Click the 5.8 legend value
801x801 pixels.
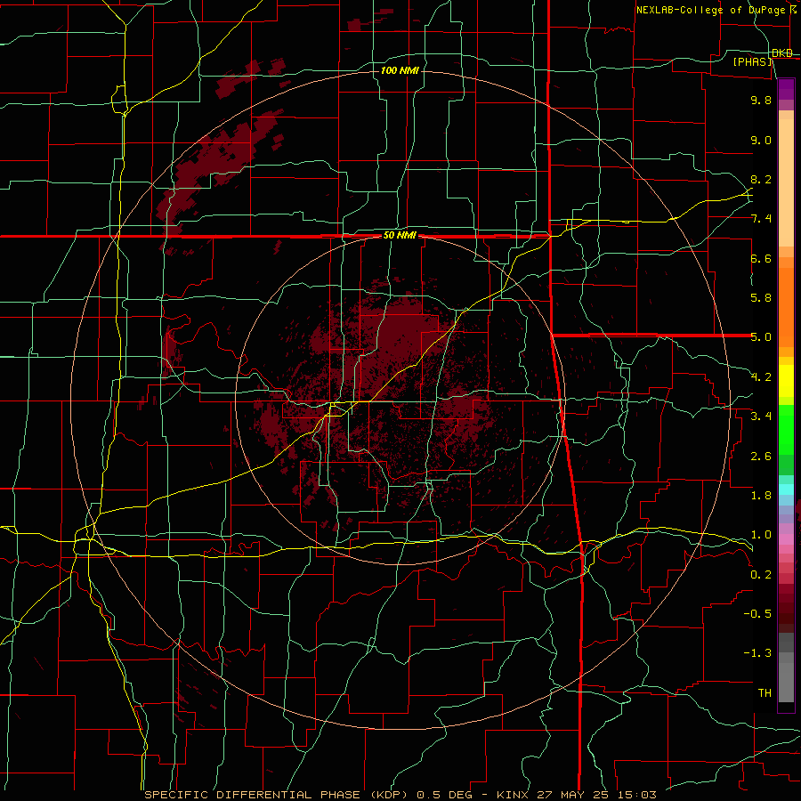pyautogui.click(x=761, y=298)
